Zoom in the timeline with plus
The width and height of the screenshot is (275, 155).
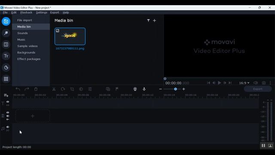[x=183, y=89]
